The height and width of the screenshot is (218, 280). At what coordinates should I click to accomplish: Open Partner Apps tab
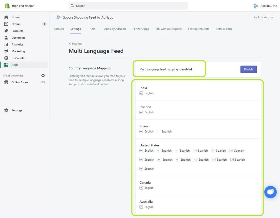(141, 29)
